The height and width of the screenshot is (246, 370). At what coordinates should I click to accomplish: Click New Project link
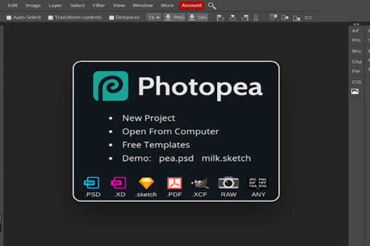tap(149, 118)
